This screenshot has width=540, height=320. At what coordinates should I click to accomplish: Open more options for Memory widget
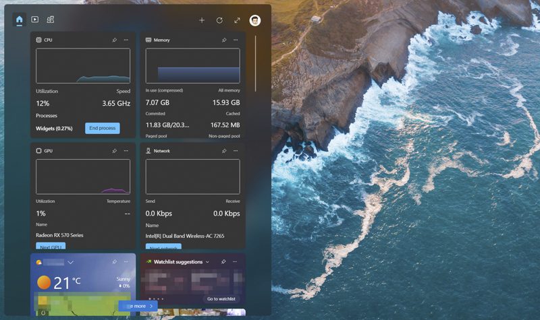pos(236,40)
